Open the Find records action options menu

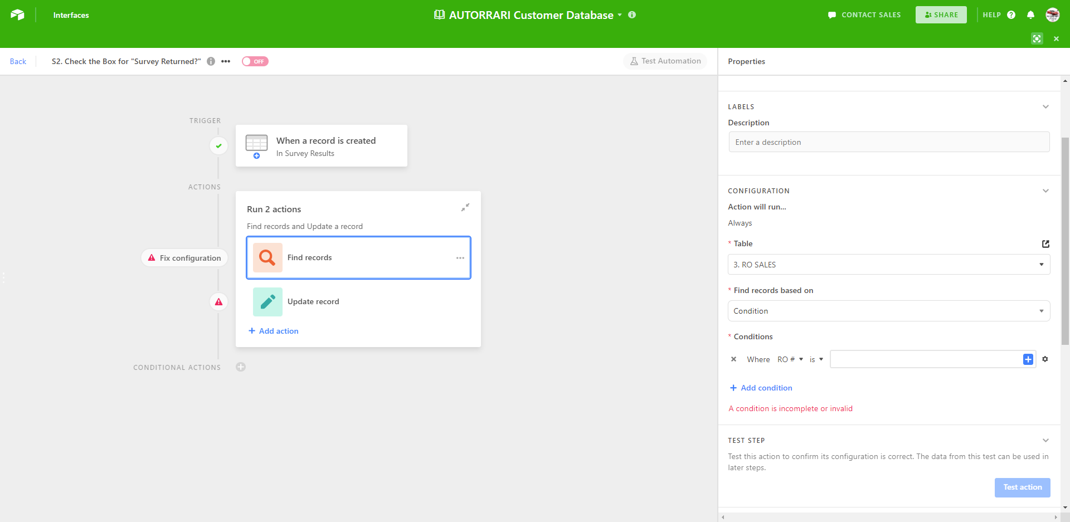click(460, 258)
